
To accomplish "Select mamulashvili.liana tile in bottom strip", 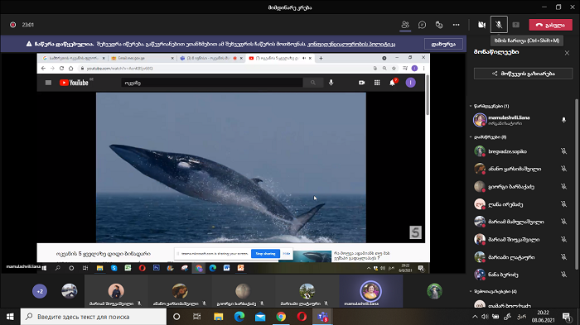I will point(370,291).
